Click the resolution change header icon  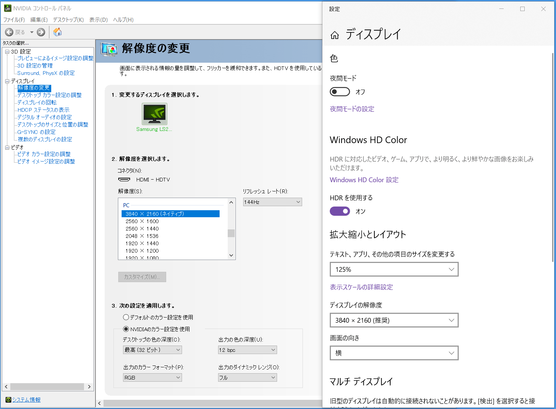[109, 50]
